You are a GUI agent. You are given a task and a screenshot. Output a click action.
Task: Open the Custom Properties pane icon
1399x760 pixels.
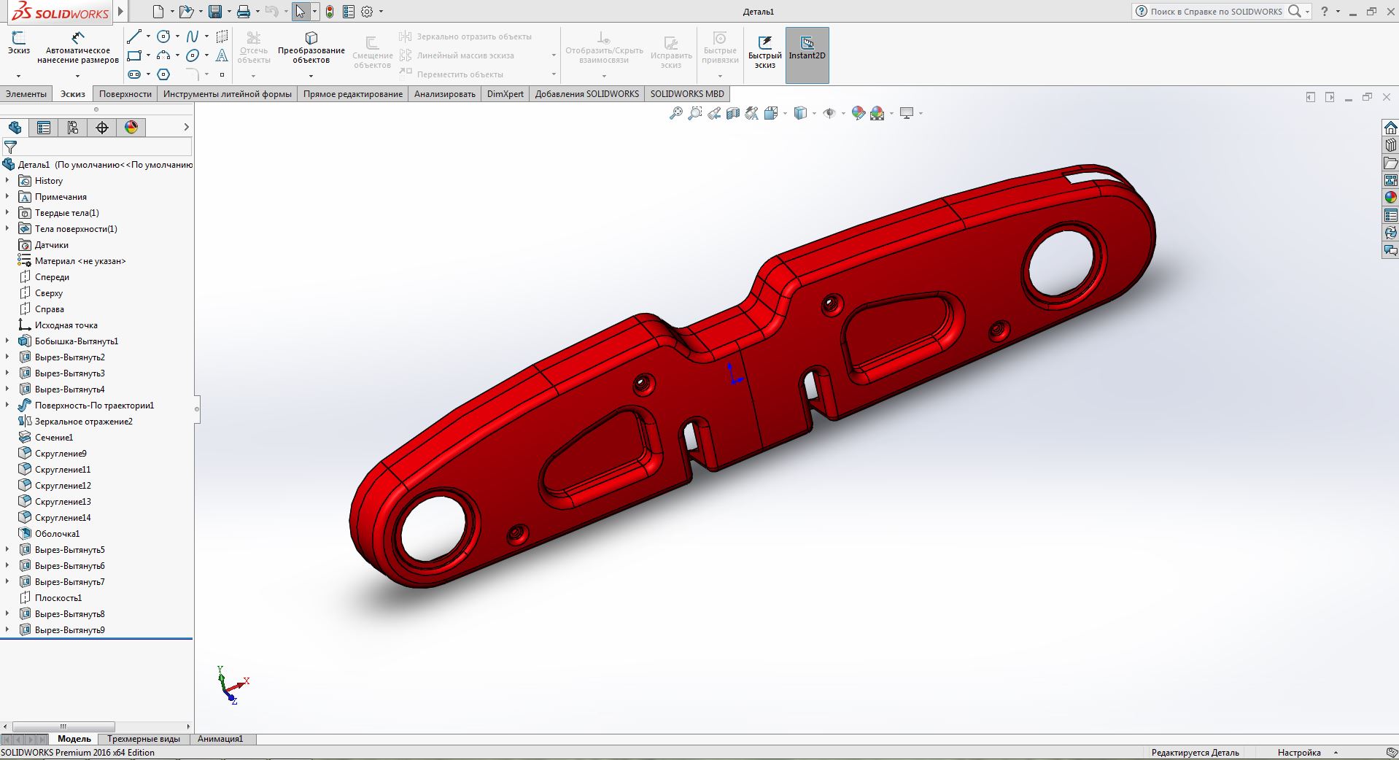(x=1390, y=215)
